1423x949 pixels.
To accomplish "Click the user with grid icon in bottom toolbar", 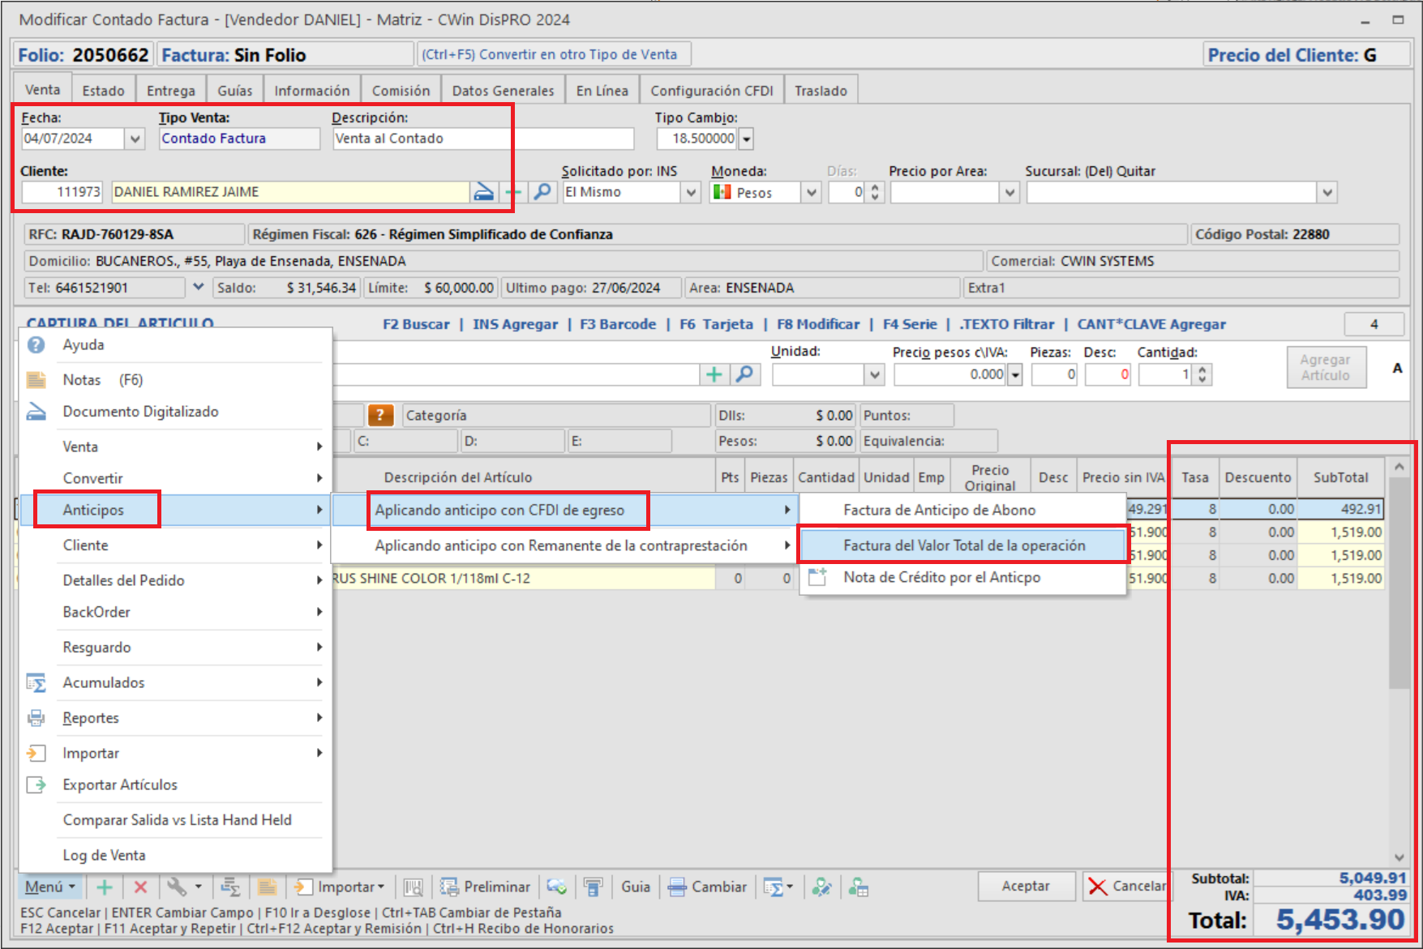I will click(x=858, y=887).
